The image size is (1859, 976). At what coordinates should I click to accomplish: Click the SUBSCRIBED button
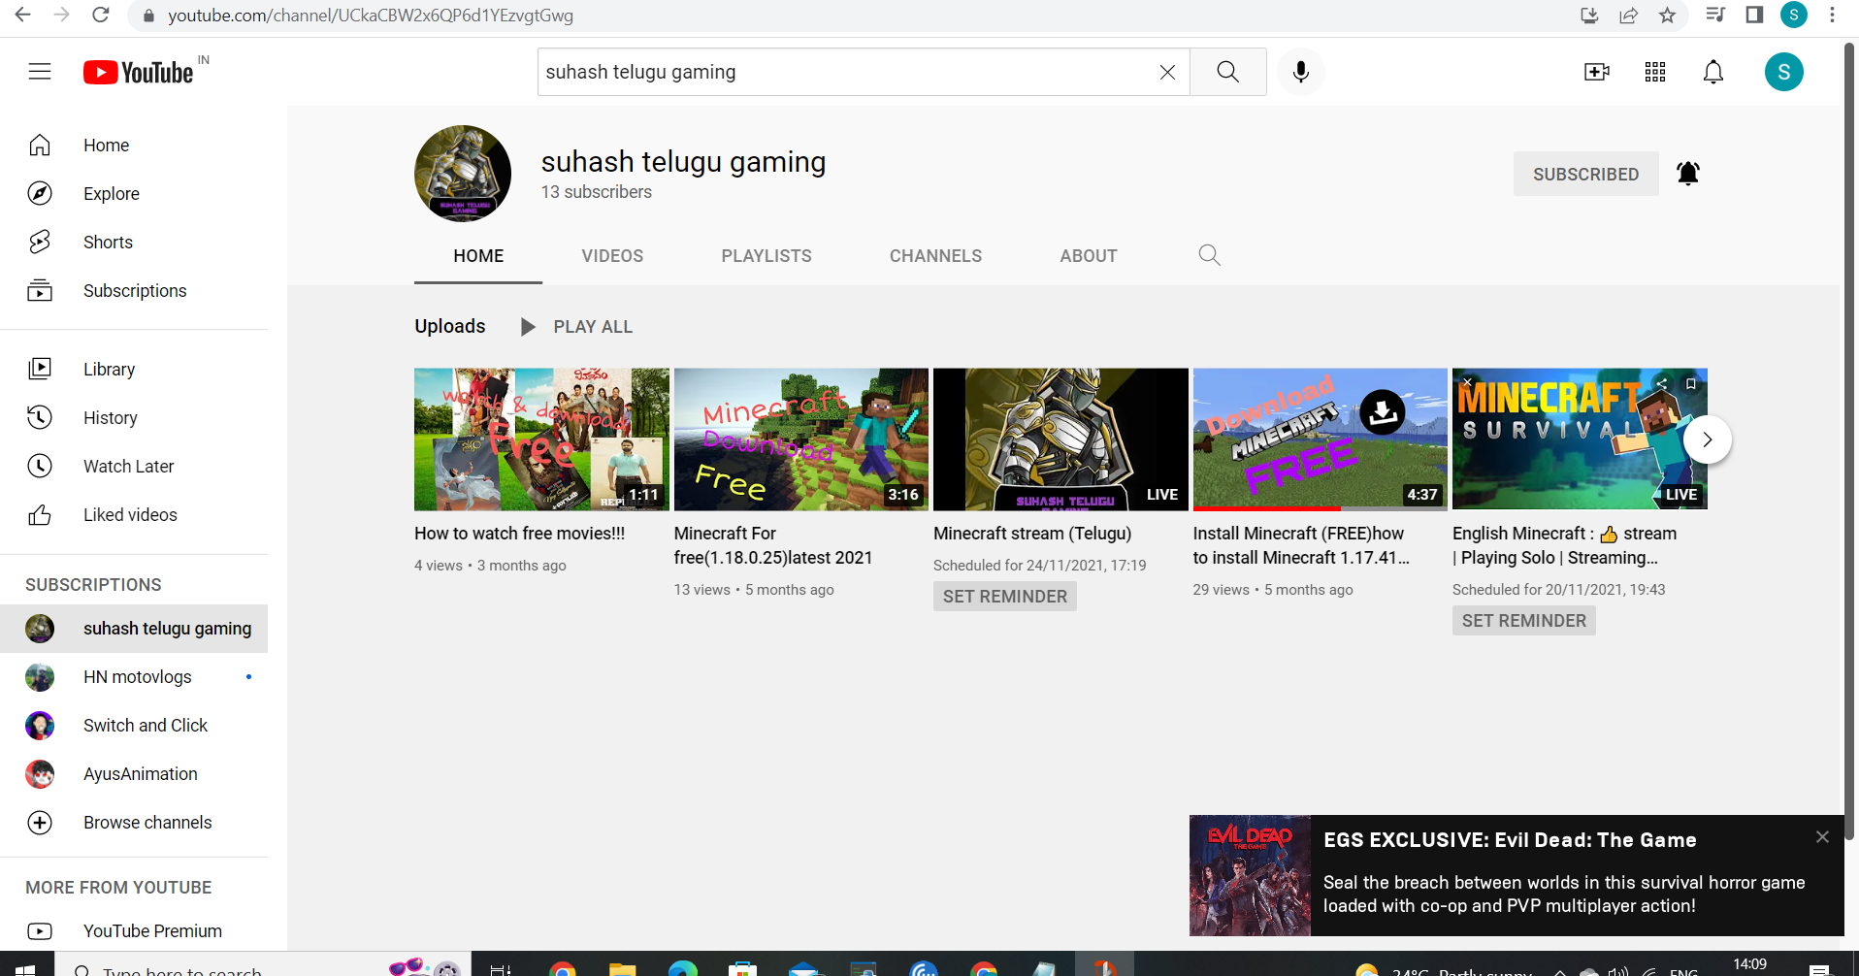tap(1585, 174)
